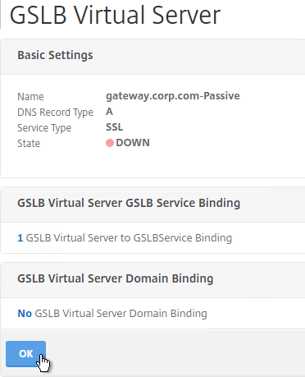The image size is (305, 377).
Task: Open the 1 GSLB Service Binding link
Action: pyautogui.click(x=125, y=238)
